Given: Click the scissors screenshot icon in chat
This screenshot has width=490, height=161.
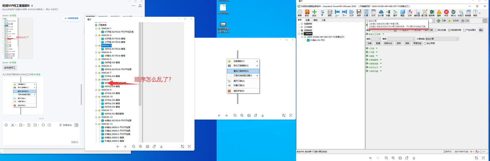Looking at the screenshot, I should 13,125.
